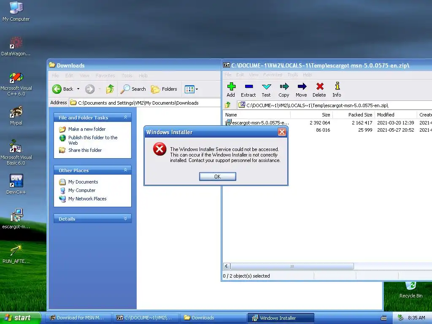Click the Add button in 7-Zip
The image size is (432, 324).
tap(231, 90)
